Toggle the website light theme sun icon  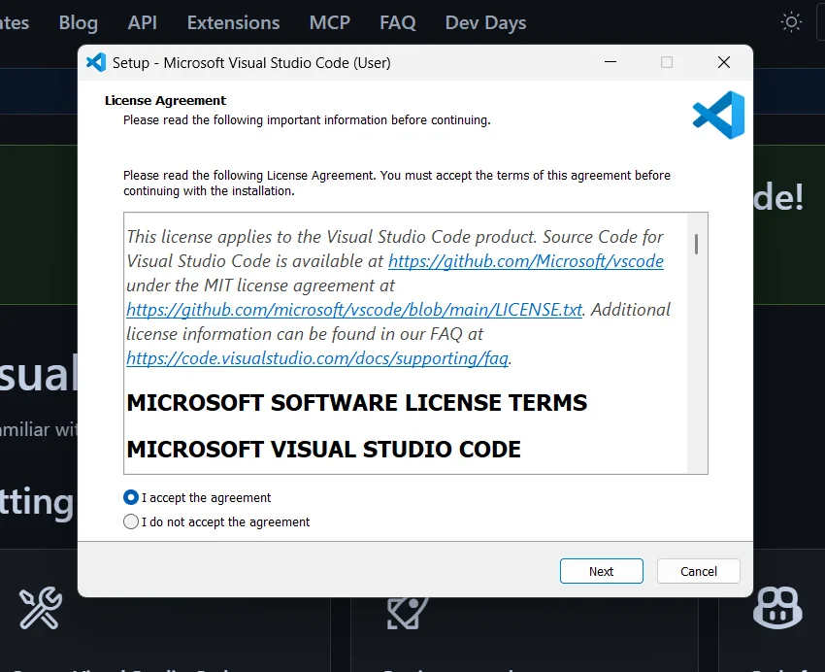[x=791, y=22]
